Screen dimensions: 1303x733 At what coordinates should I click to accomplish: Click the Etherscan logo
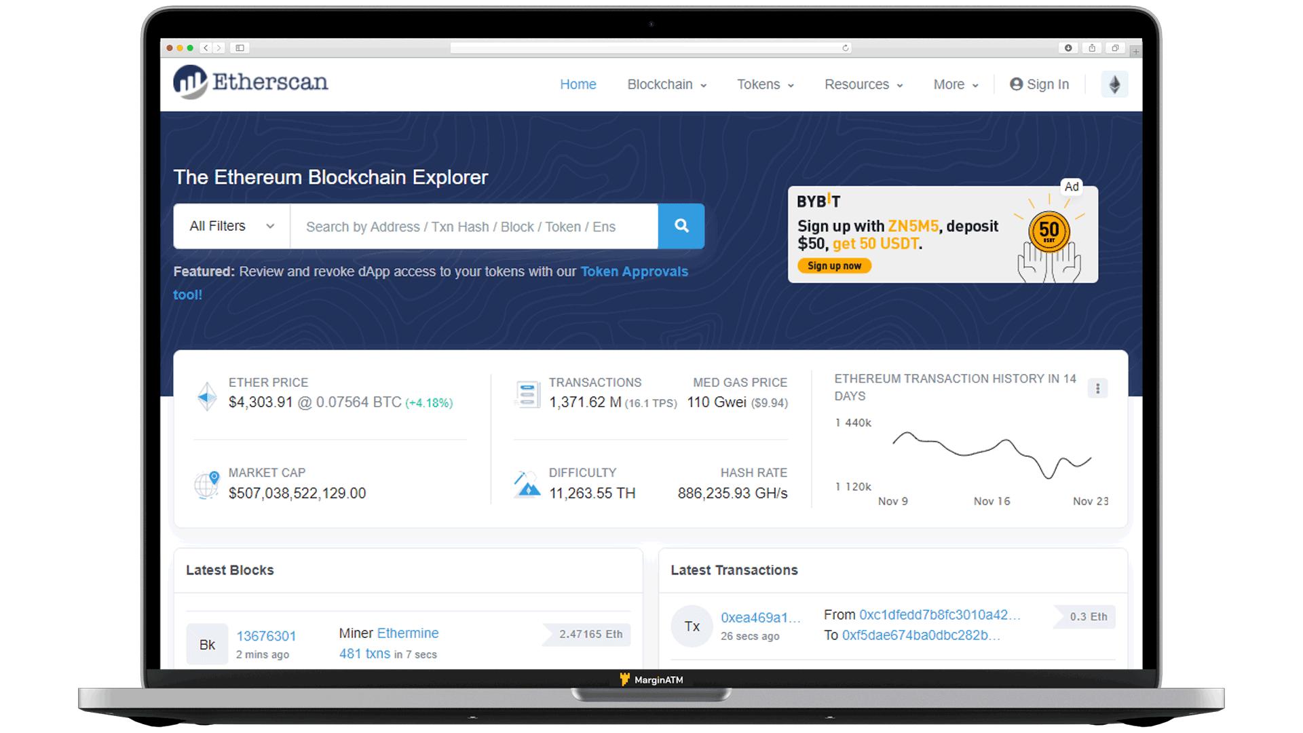pos(250,82)
